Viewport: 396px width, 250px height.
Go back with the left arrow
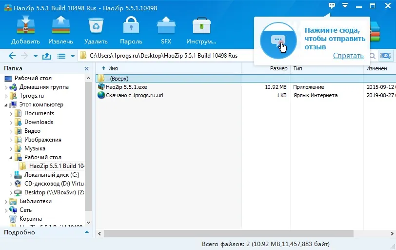pyautogui.click(x=12, y=56)
